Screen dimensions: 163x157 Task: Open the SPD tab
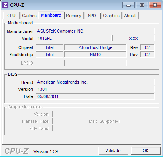click(x=92, y=16)
